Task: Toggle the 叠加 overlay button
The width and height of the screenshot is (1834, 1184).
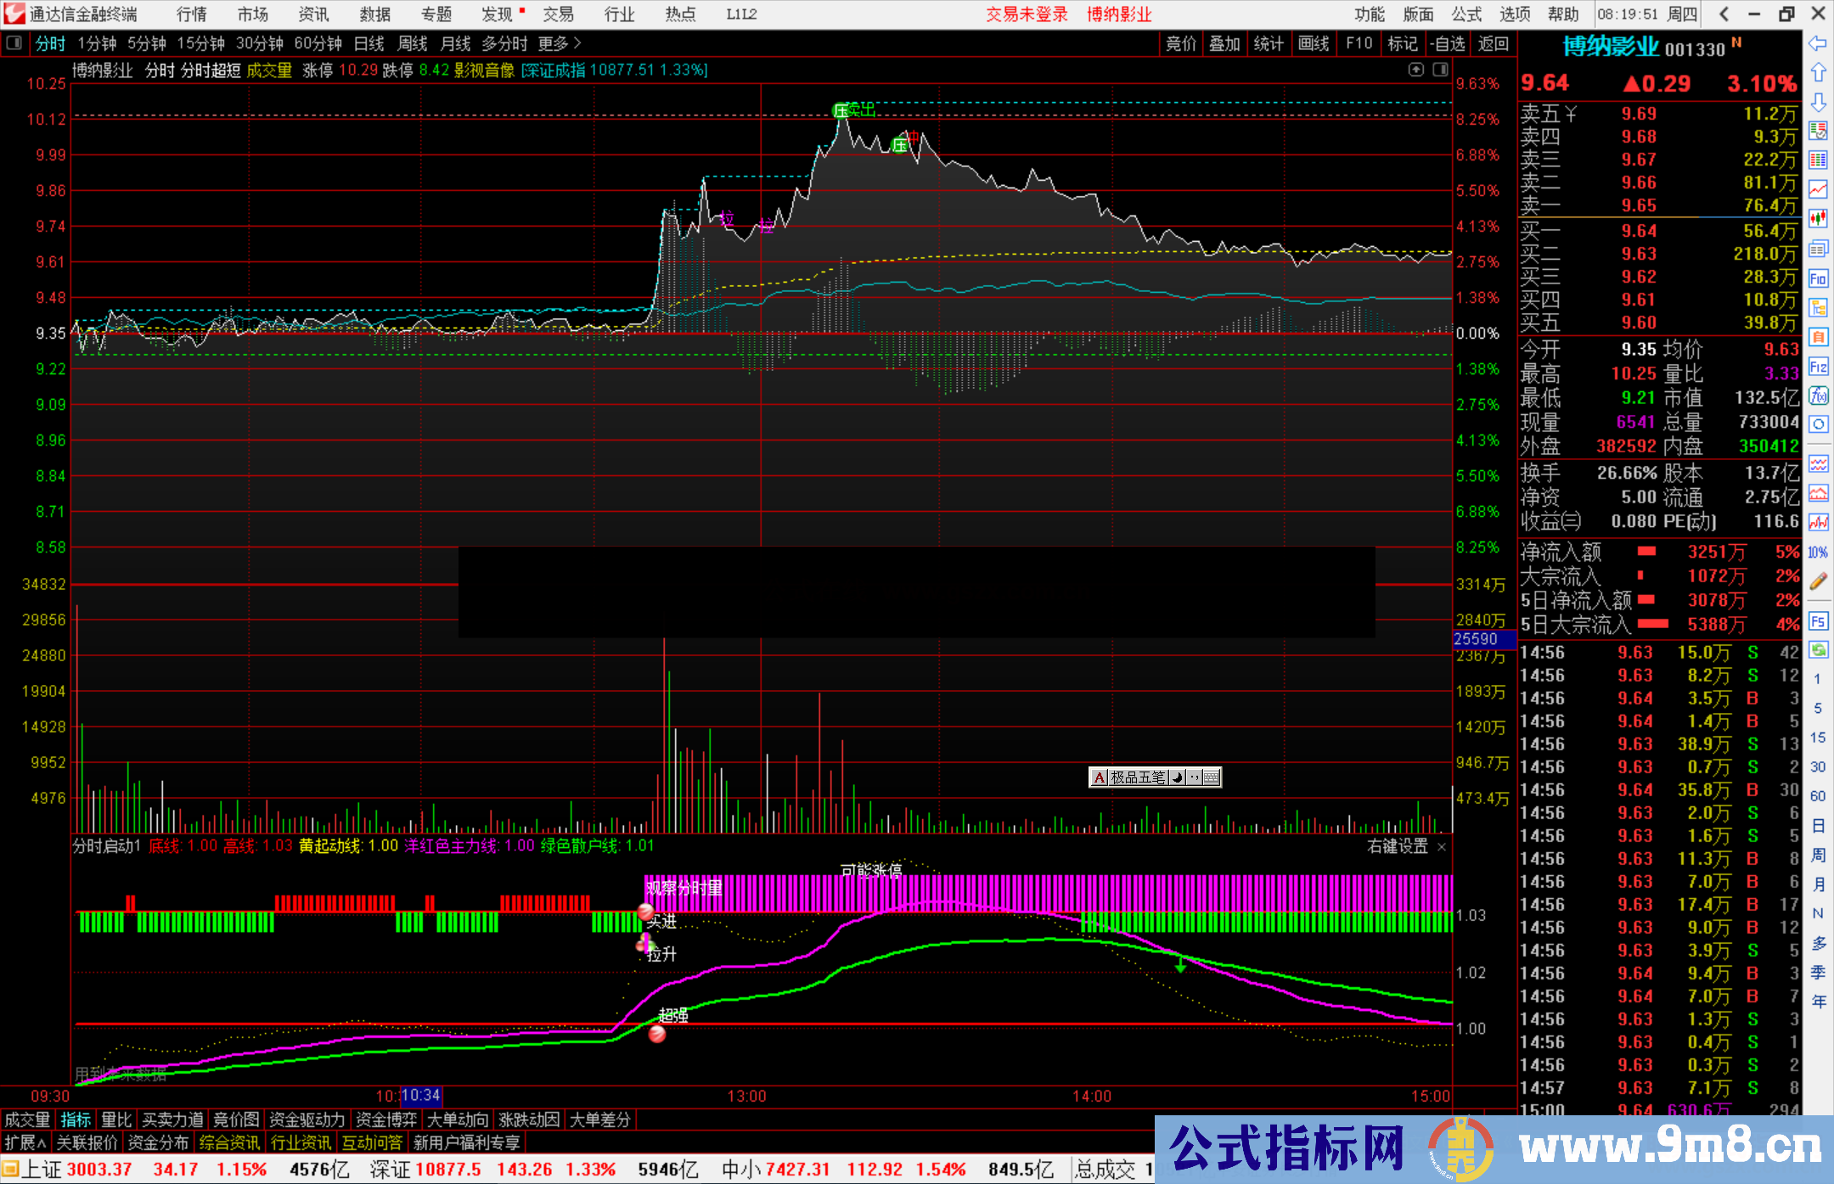Action: coord(1224,43)
